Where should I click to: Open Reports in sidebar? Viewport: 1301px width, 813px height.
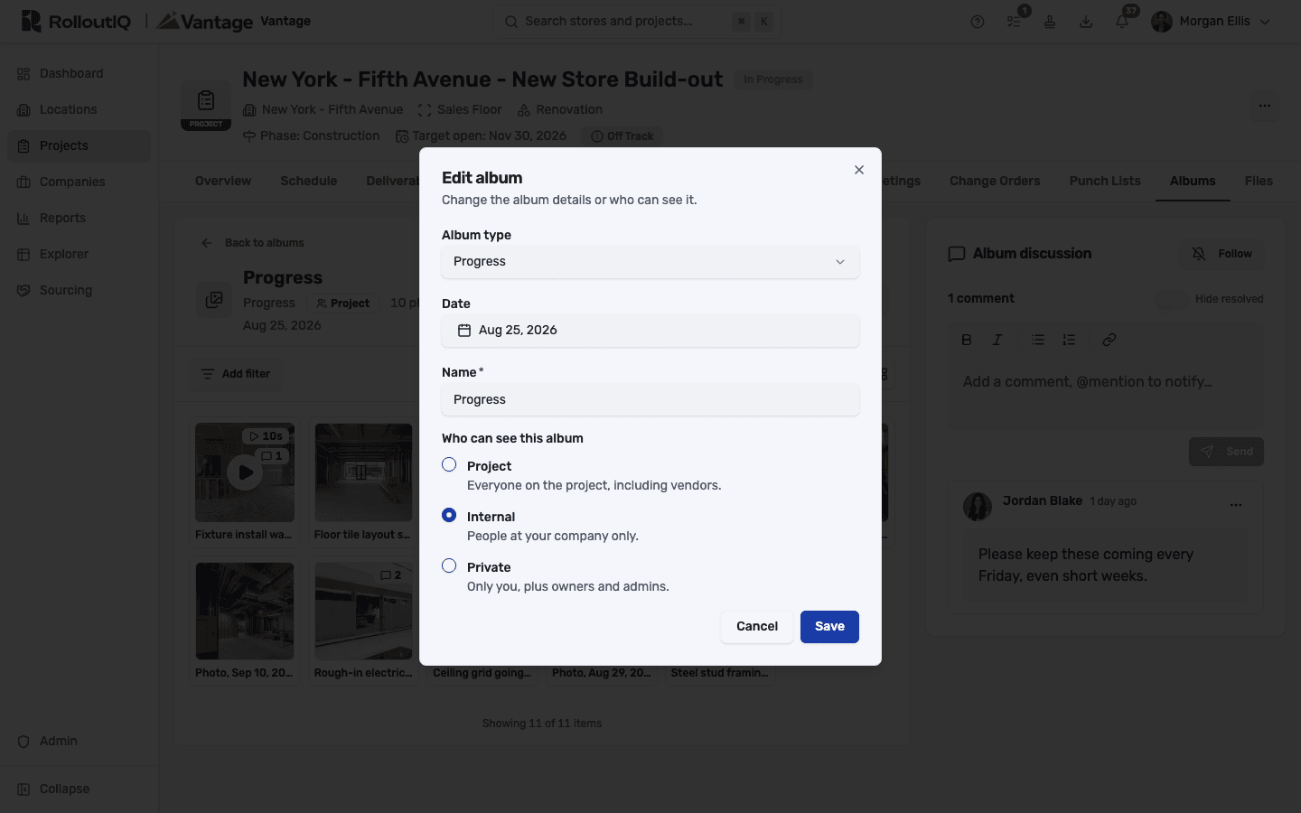80,219
